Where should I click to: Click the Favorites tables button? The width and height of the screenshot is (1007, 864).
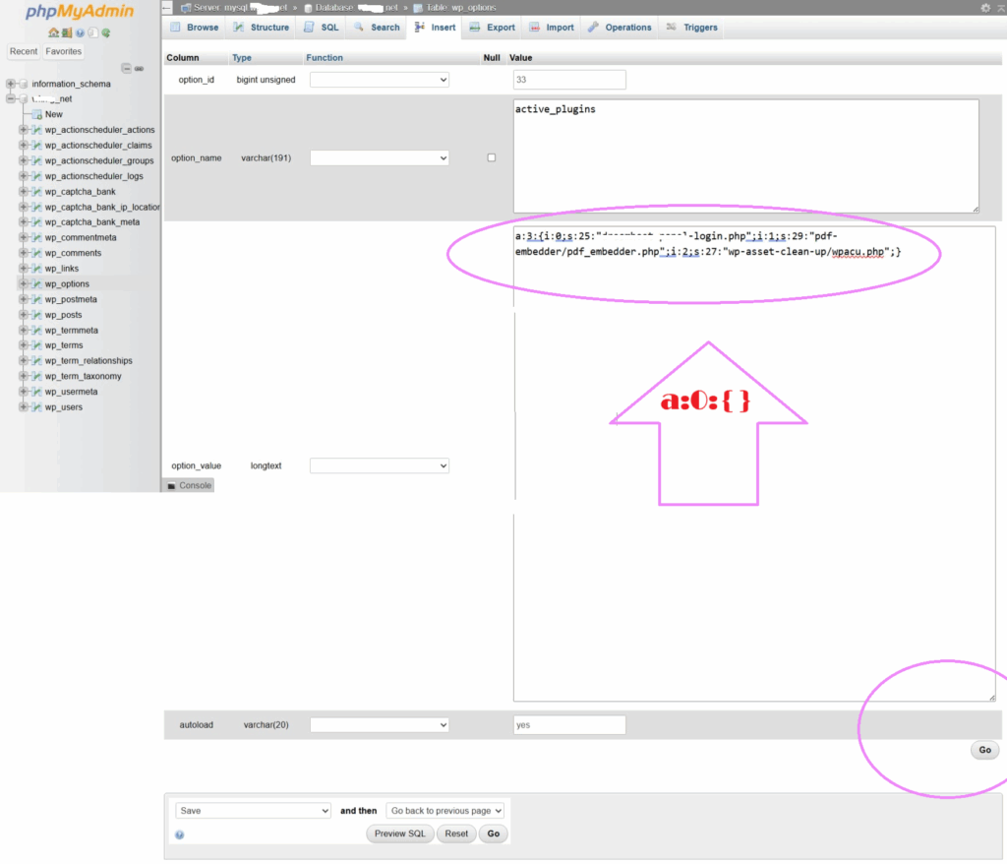64,51
